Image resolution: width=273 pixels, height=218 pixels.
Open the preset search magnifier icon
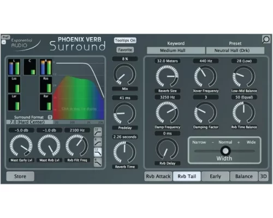tap(266, 39)
